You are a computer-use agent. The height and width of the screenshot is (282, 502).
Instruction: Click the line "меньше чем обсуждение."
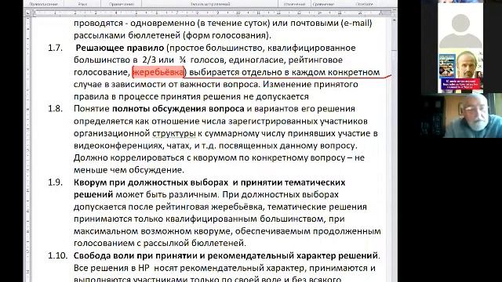(x=129, y=170)
